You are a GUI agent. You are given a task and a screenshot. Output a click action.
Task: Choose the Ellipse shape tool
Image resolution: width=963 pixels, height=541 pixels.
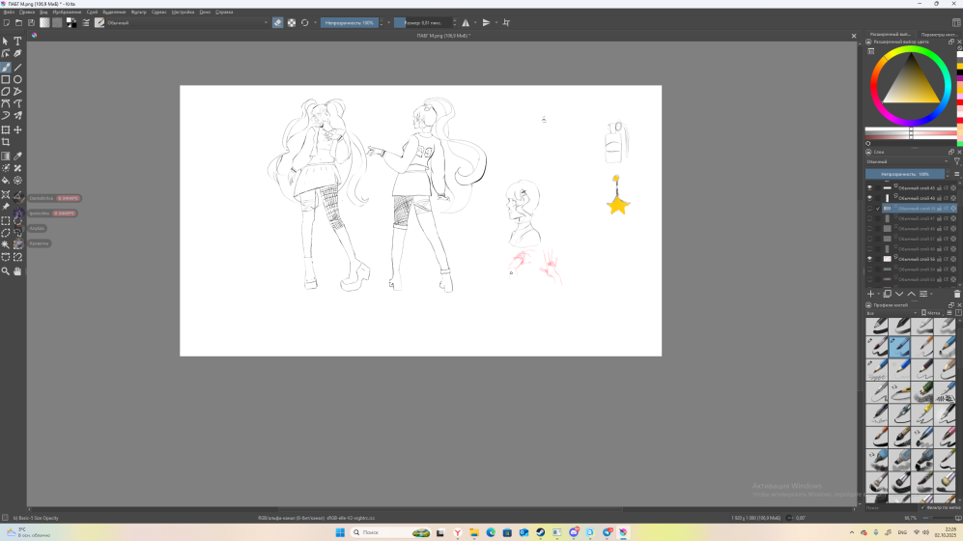click(x=17, y=79)
